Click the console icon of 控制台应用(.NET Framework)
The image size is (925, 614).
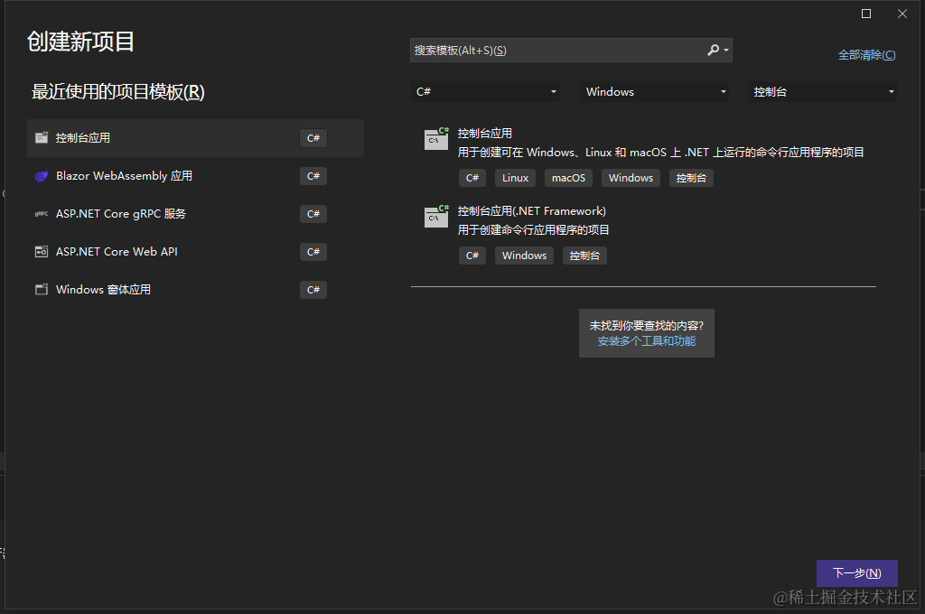[x=436, y=216]
